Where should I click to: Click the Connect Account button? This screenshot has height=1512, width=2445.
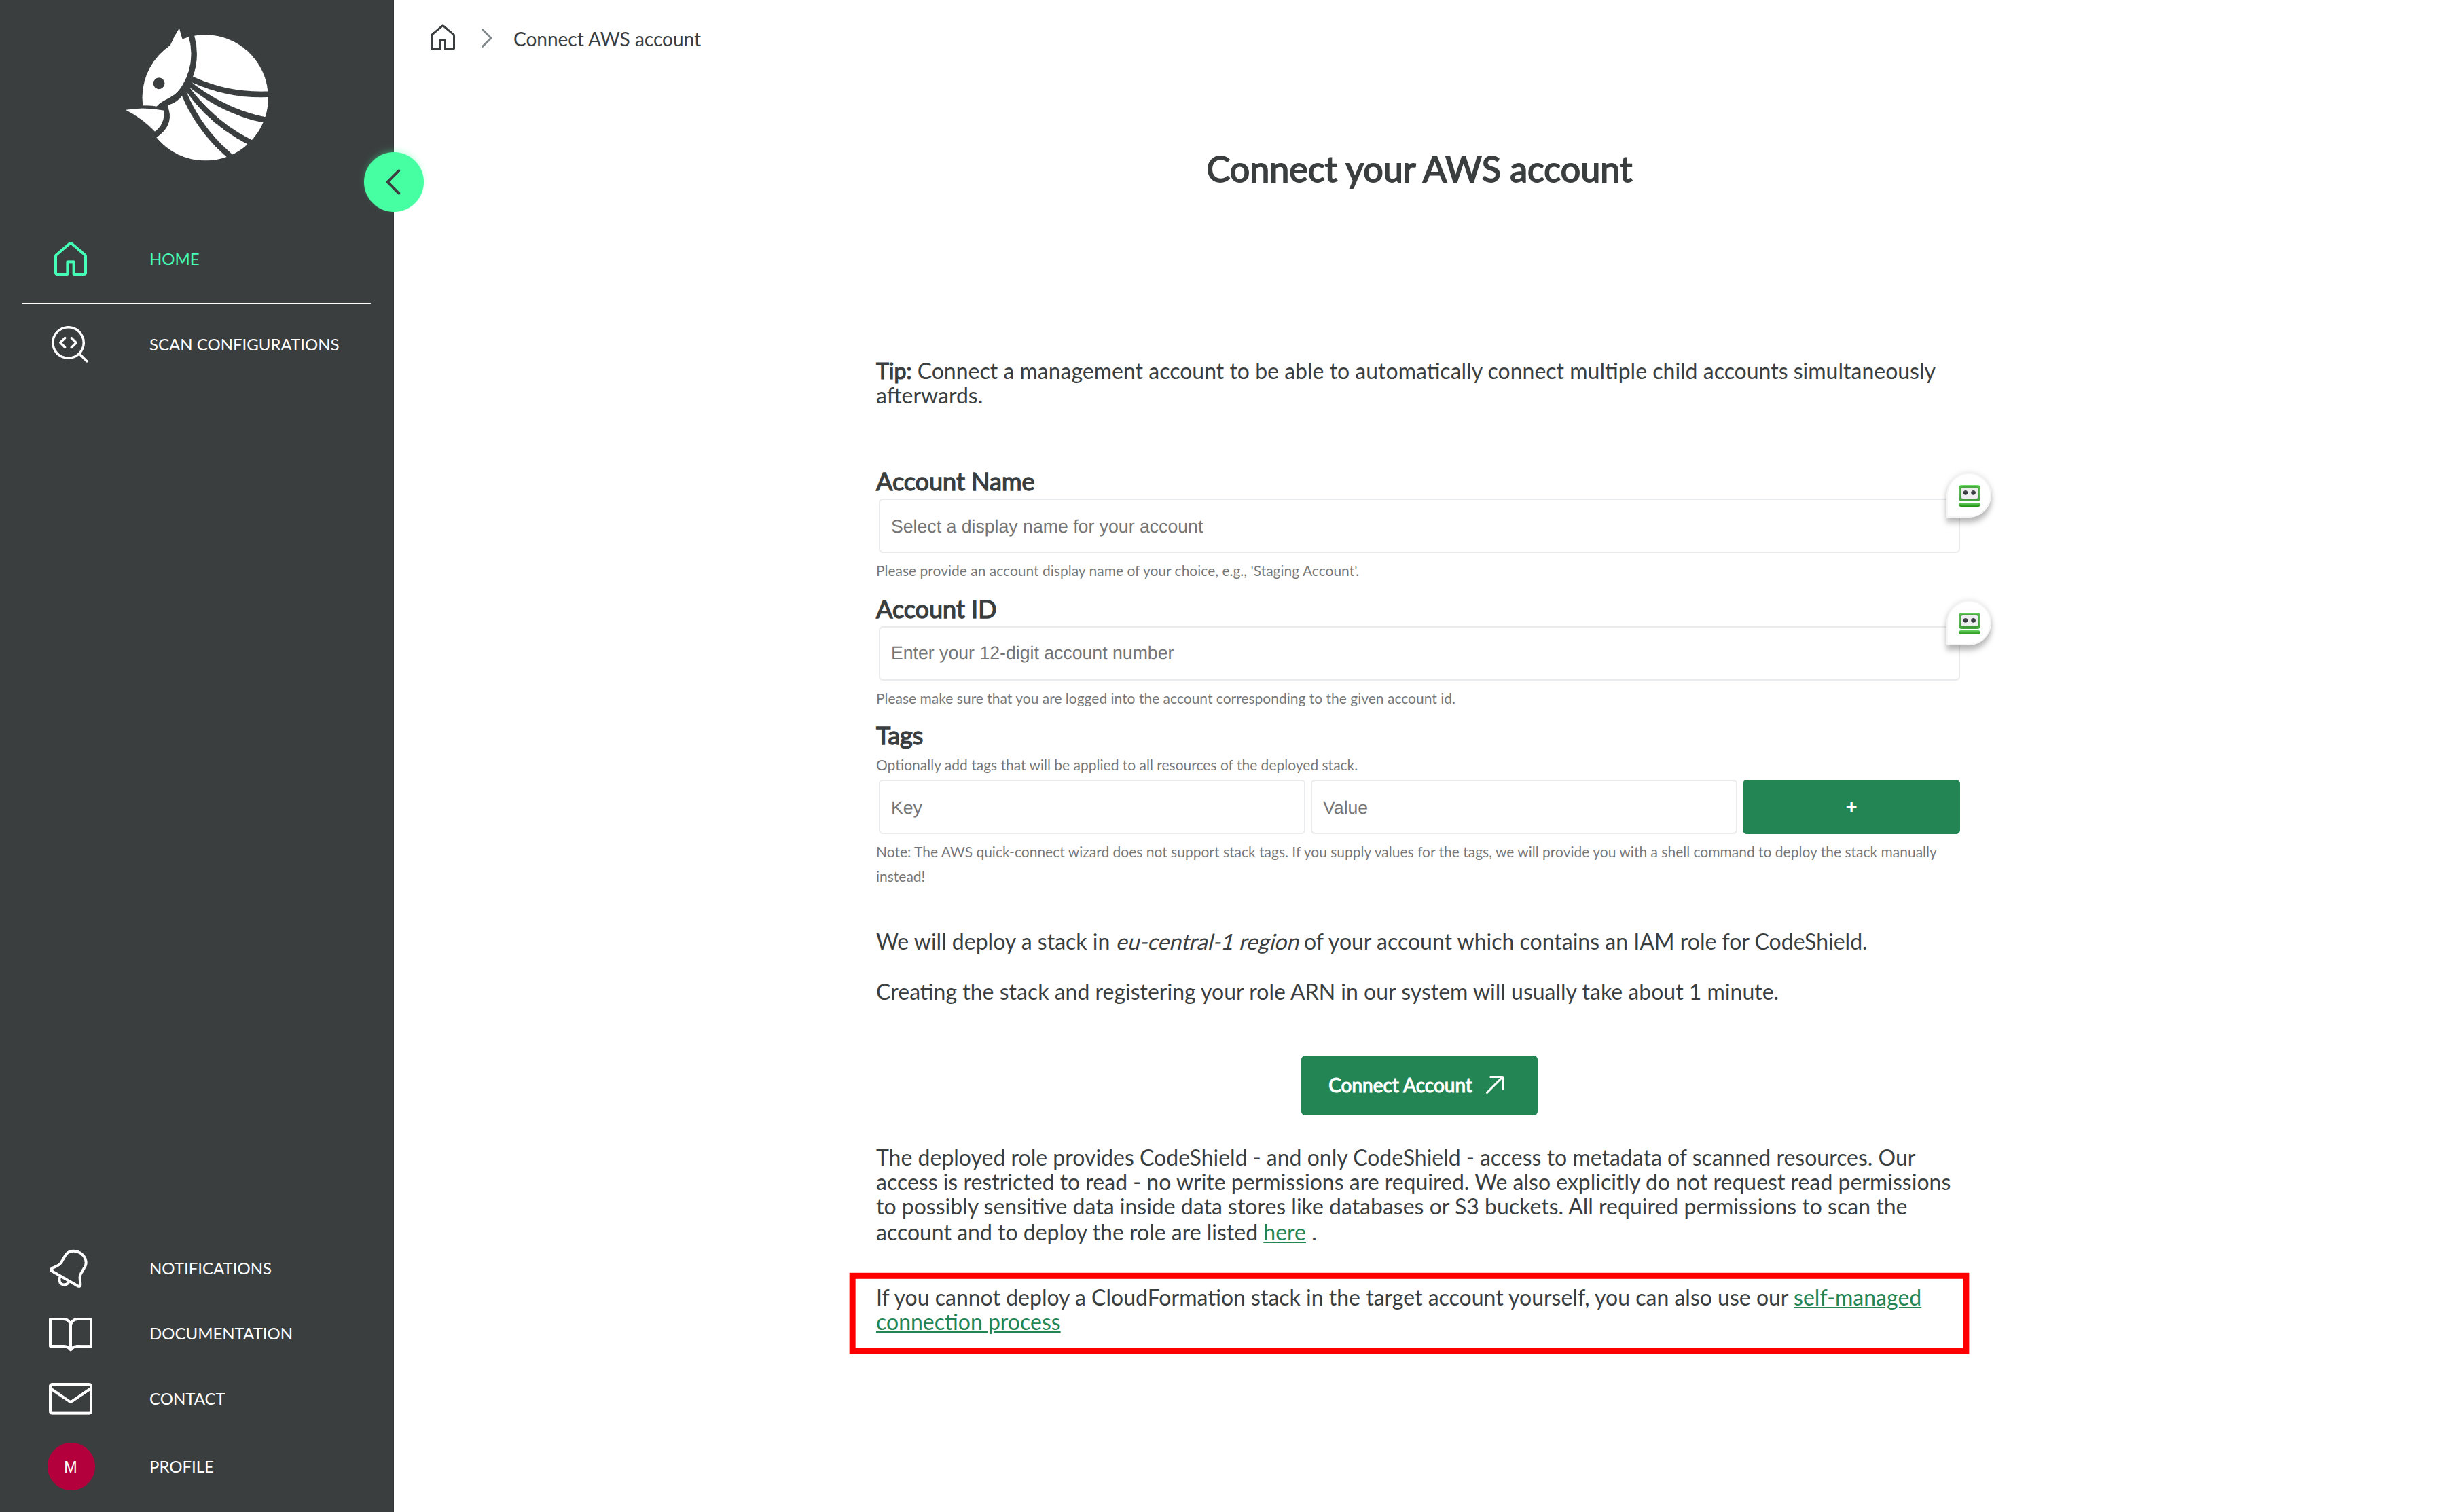coord(1417,1085)
